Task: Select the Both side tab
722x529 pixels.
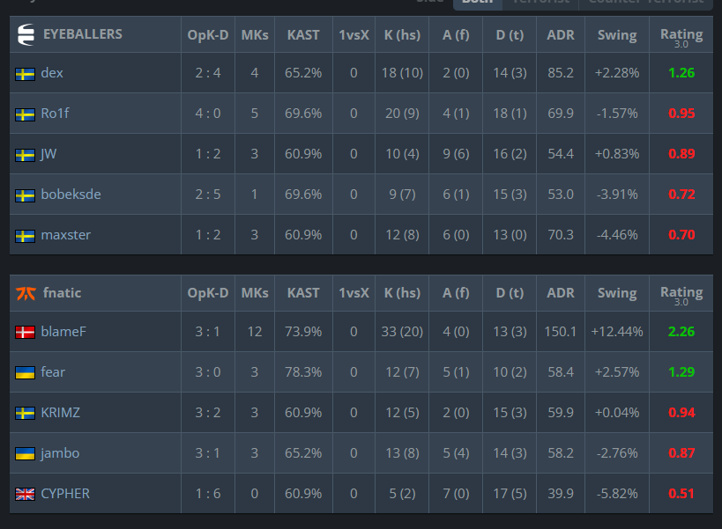Action: point(478,3)
